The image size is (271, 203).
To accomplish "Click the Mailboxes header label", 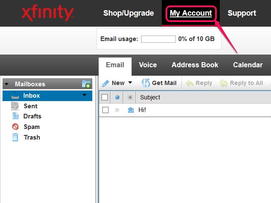I will (30, 84).
